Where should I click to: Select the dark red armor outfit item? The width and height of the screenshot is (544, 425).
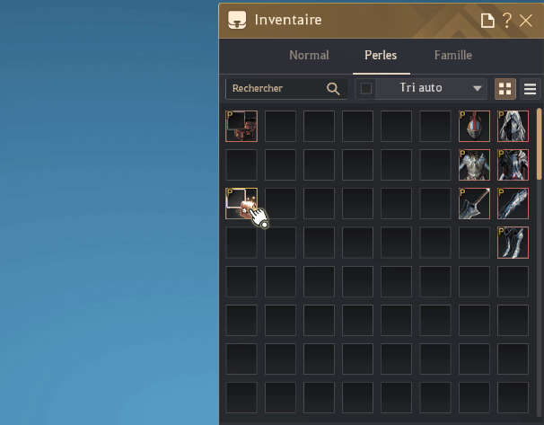(x=513, y=165)
